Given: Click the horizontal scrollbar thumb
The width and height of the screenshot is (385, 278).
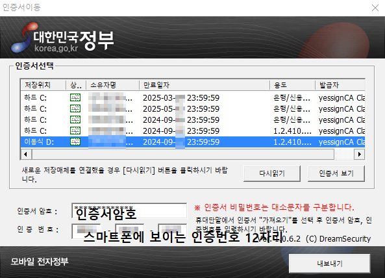Looking at the screenshot, I should coord(183,154).
